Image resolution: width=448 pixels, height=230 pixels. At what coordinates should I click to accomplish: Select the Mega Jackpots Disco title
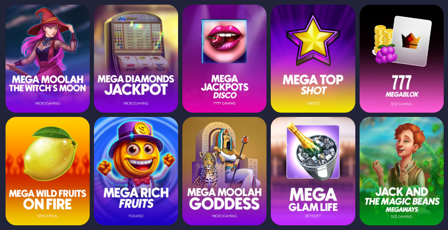pyautogui.click(x=224, y=87)
